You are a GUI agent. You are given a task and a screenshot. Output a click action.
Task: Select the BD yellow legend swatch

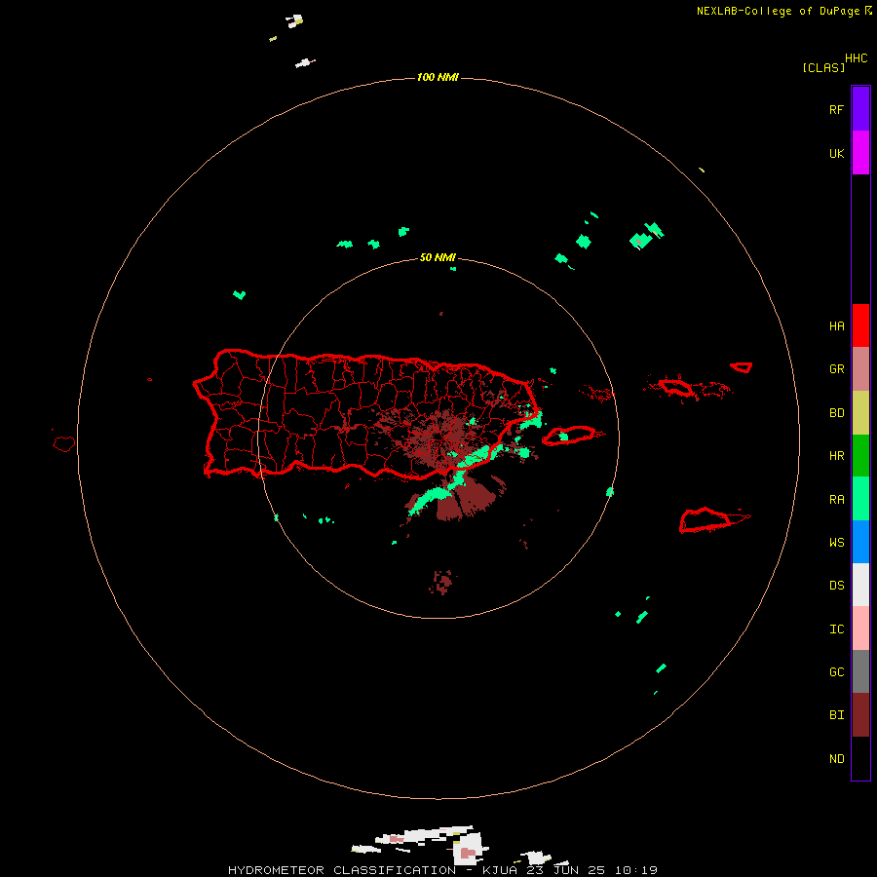(x=860, y=413)
